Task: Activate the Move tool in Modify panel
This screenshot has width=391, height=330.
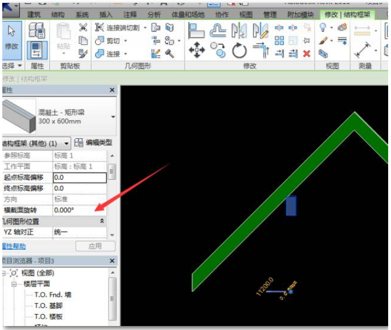Action: click(197, 51)
